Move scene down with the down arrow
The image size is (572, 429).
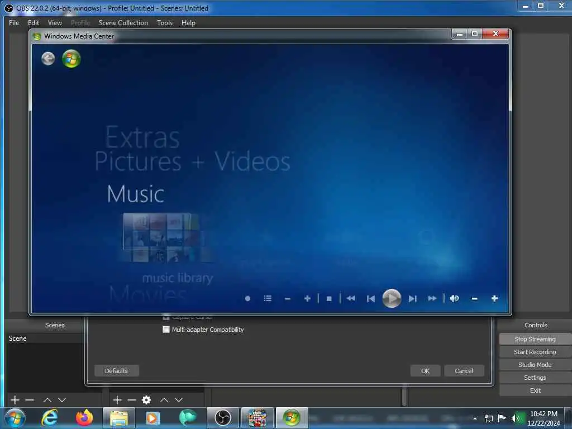point(62,400)
